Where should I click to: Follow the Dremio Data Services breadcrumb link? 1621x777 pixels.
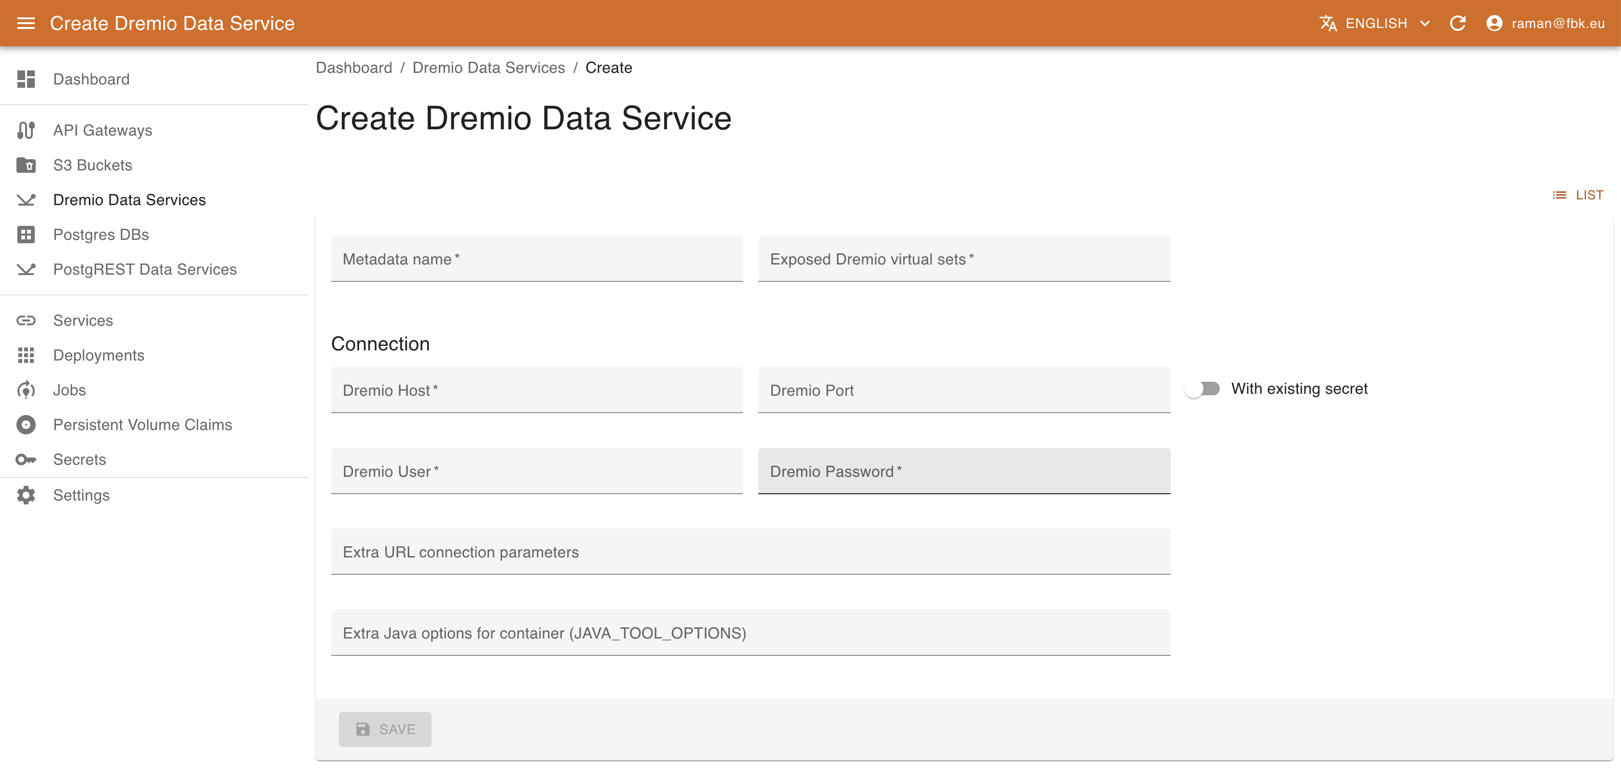click(x=489, y=67)
